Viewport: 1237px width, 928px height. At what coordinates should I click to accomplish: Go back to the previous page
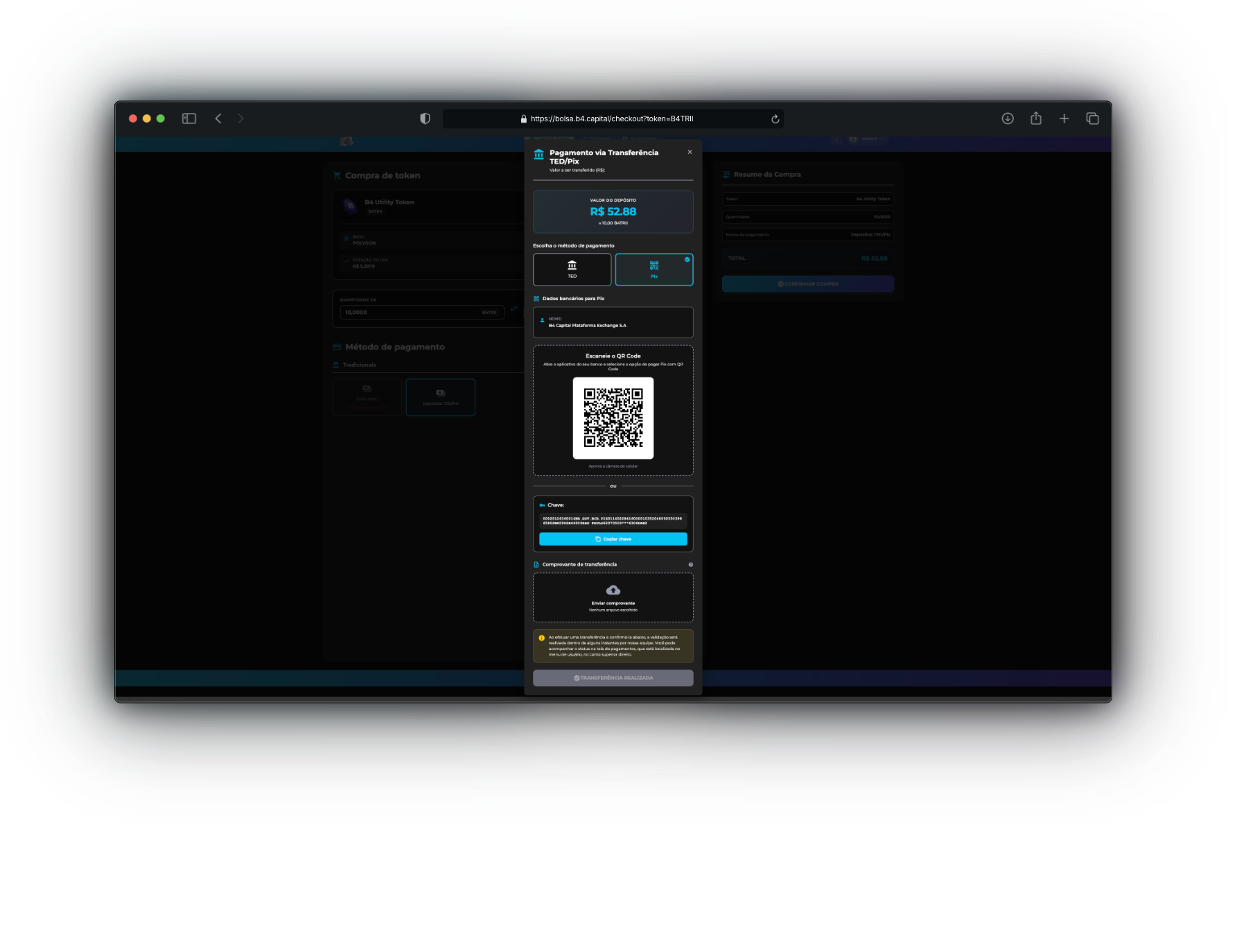coord(218,119)
